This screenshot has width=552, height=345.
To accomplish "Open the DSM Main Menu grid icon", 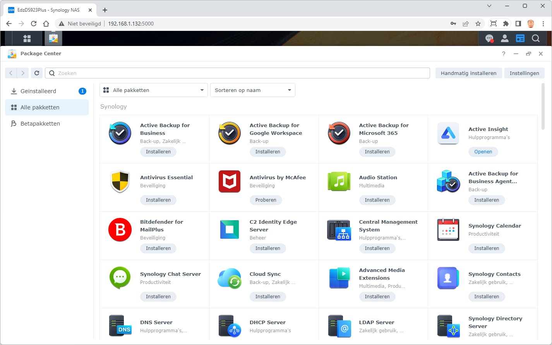I will [x=27, y=38].
